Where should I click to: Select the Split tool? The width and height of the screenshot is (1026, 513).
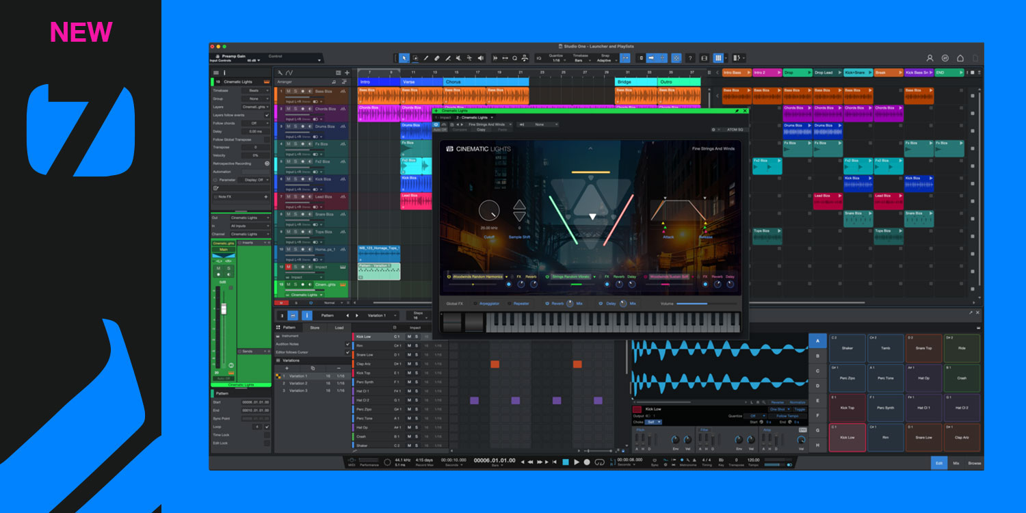click(426, 58)
